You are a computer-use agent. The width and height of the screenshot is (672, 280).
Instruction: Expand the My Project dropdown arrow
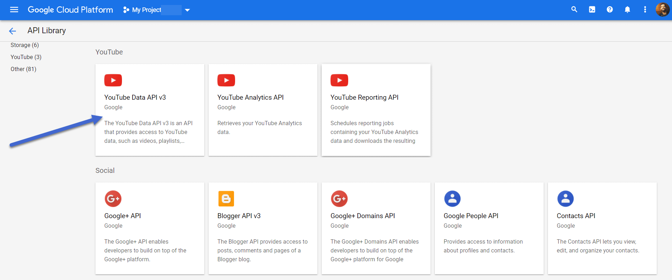[187, 10]
